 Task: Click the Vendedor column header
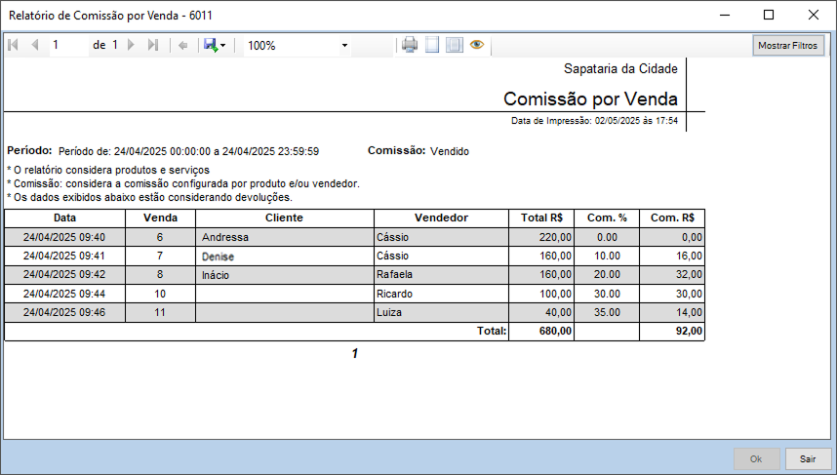click(x=441, y=218)
